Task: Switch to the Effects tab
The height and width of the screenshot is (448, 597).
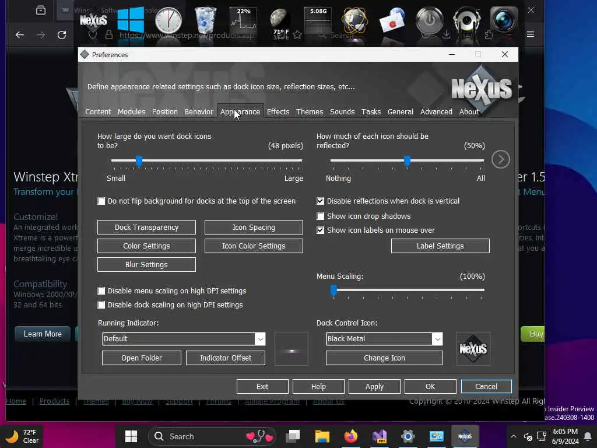Action: (278, 111)
